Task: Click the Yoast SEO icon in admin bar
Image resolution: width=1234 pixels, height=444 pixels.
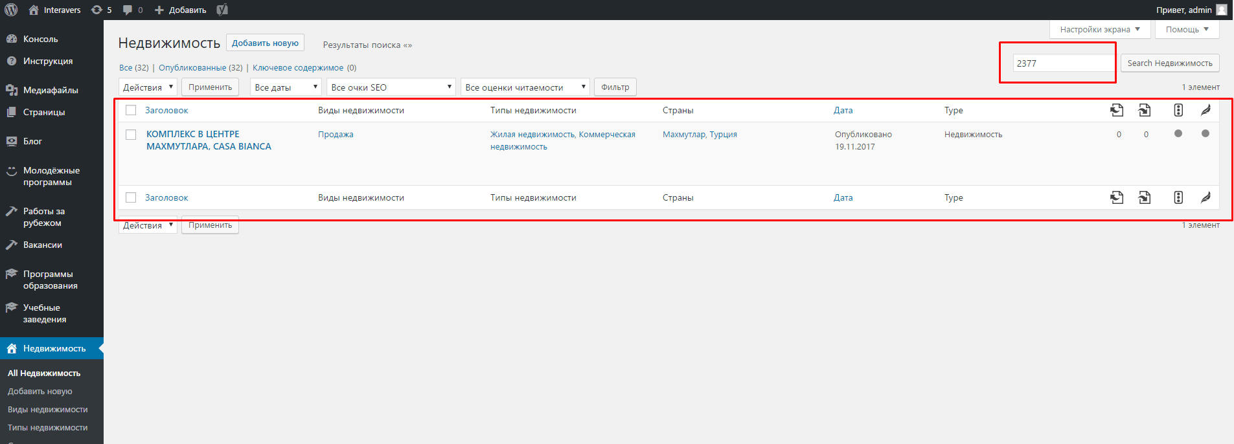Action: click(x=222, y=10)
